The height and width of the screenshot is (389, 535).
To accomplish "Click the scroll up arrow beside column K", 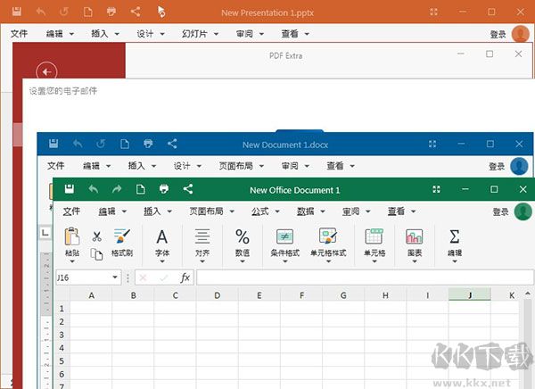I will tap(528, 294).
